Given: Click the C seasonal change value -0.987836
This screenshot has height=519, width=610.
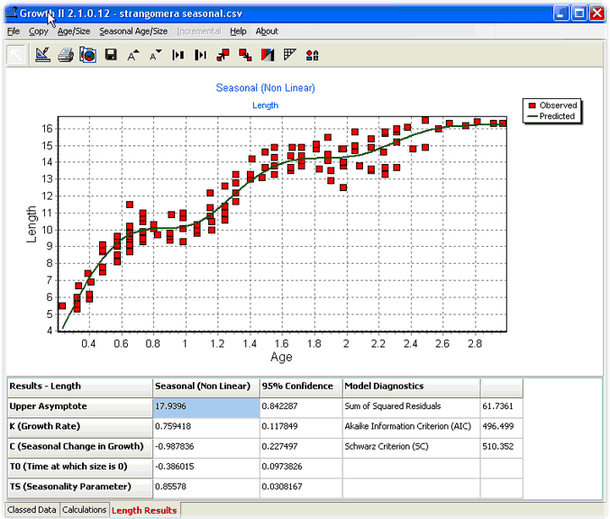Looking at the screenshot, I should click(x=206, y=447).
